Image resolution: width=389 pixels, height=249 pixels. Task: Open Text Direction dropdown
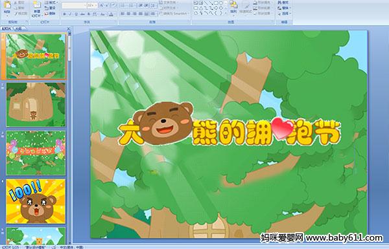pyautogui.click(x=169, y=3)
